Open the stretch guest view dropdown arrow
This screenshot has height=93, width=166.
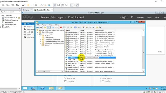pyautogui.click(x=80, y=5)
